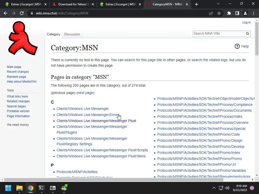The width and height of the screenshot is (259, 194).
Task: Open the Chrome profile icon
Action: click(x=245, y=13)
